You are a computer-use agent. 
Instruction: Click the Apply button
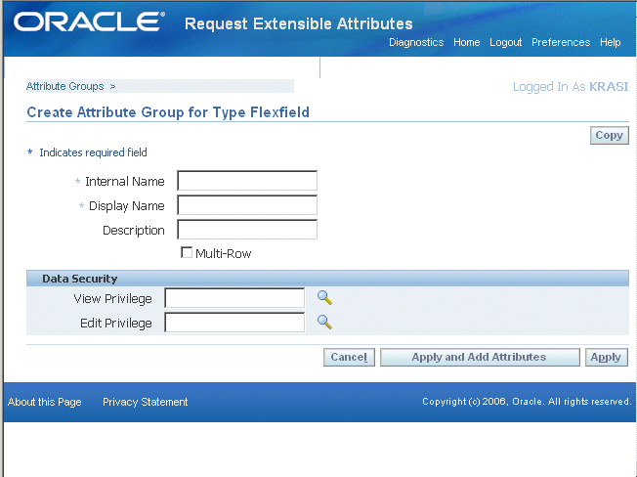click(606, 357)
